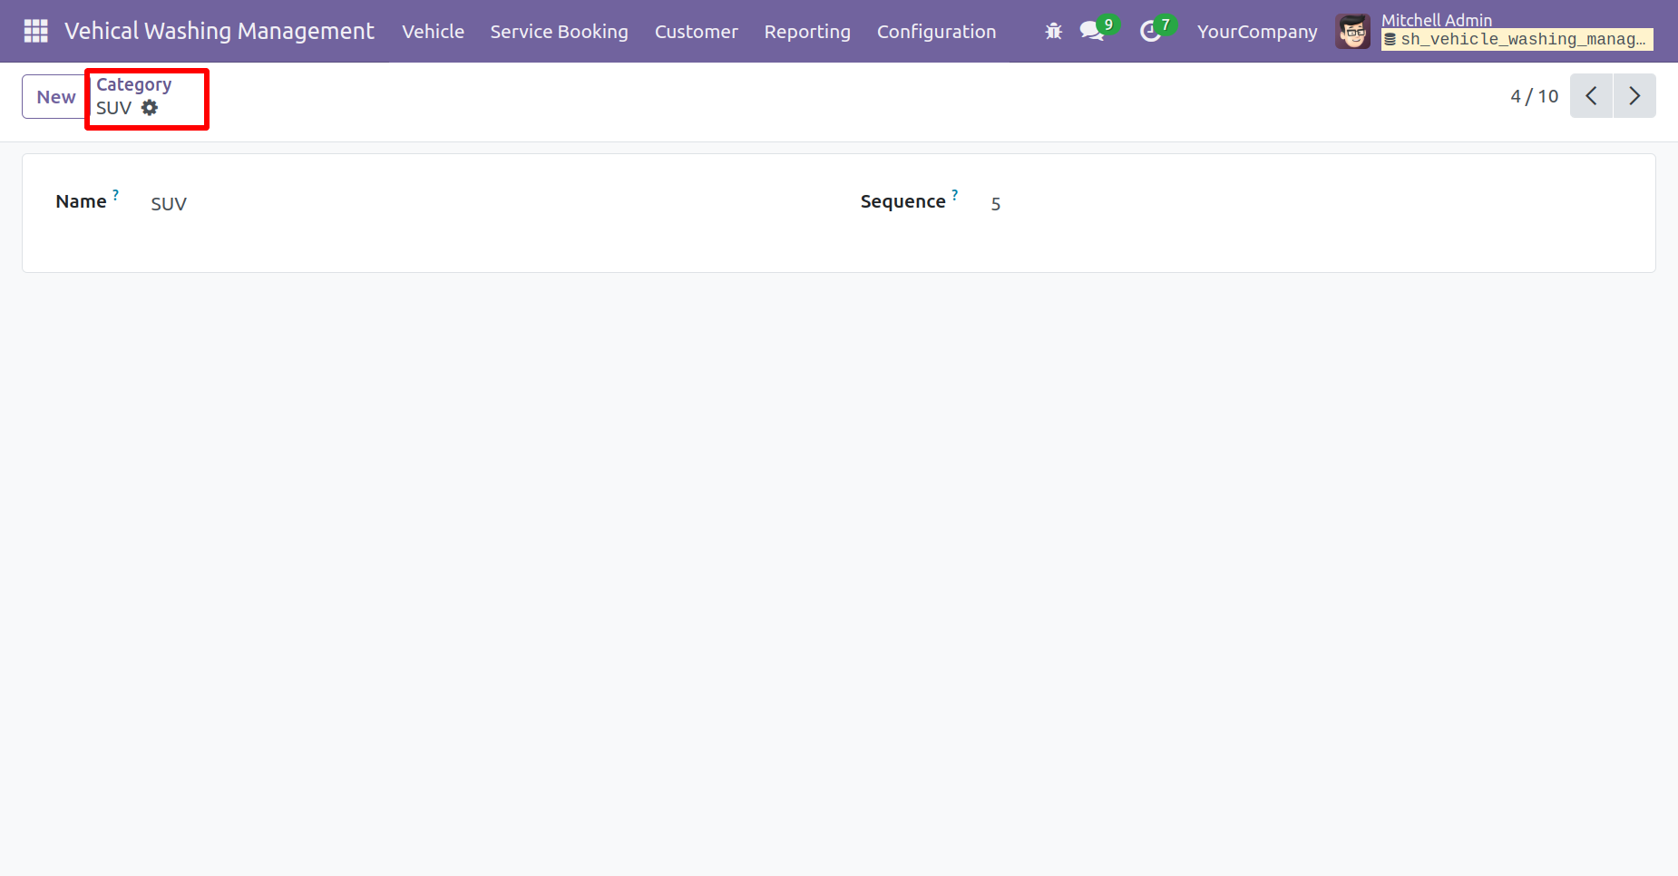Image resolution: width=1678 pixels, height=876 pixels.
Task: Click the sh_vehicle_washing_manag database label
Action: (x=1516, y=40)
